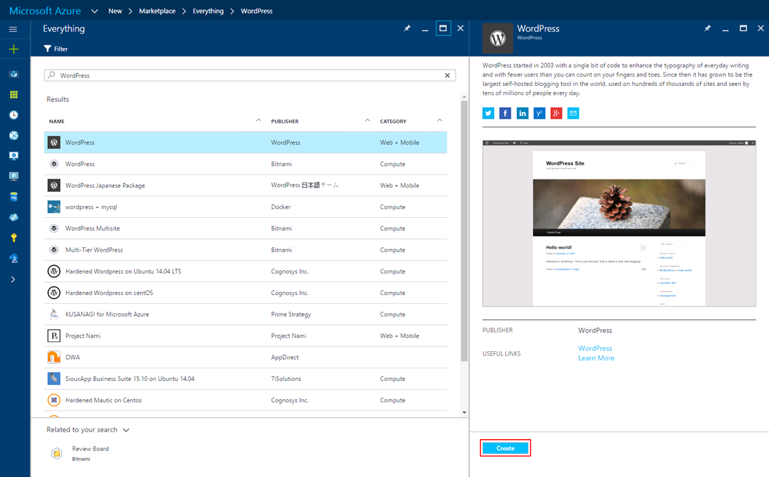Select the Multi-Tier WordPress row
769x477 pixels.
pyautogui.click(x=245, y=250)
